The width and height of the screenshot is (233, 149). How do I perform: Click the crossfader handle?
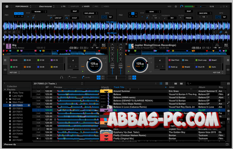[116, 78]
